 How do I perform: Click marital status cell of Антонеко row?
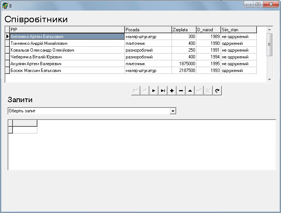point(239,37)
